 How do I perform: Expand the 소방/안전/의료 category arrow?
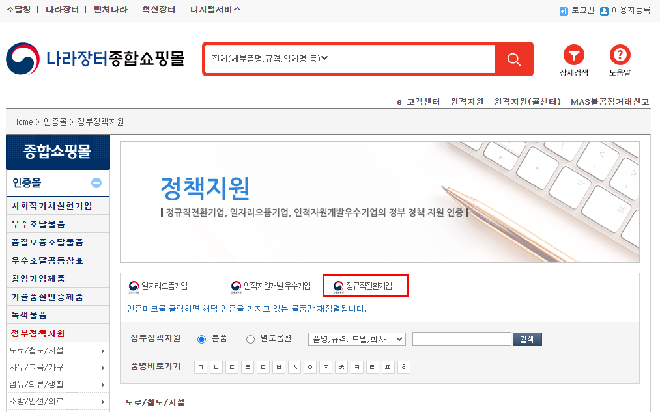pos(103,402)
